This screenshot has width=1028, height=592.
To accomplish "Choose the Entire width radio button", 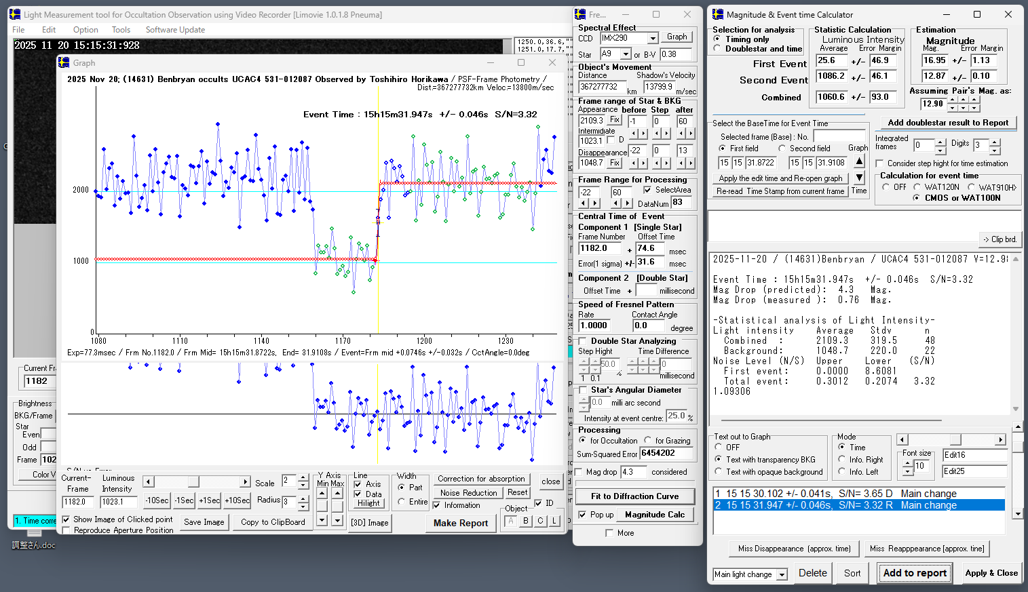I will 402,502.
